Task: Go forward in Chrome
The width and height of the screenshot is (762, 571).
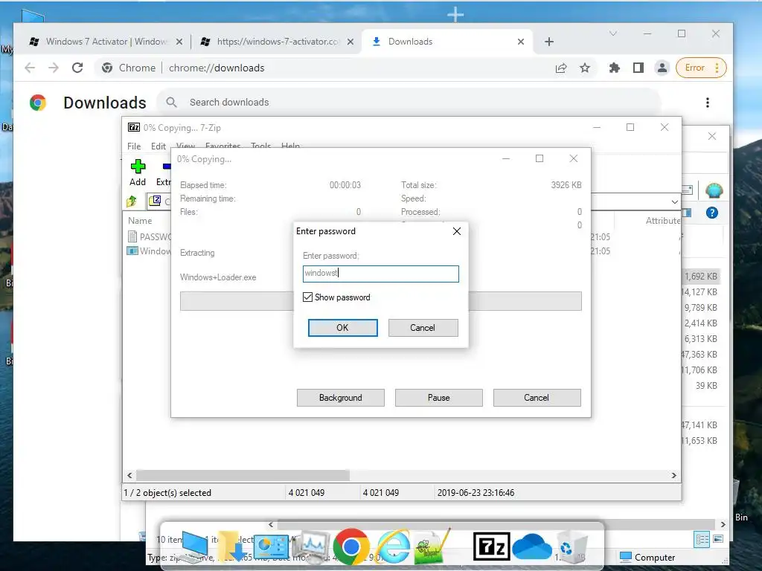Action: (x=54, y=68)
